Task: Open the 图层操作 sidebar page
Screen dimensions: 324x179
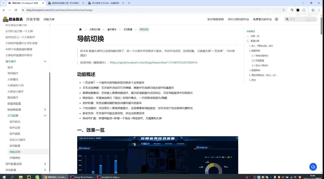Action: tap(13, 97)
